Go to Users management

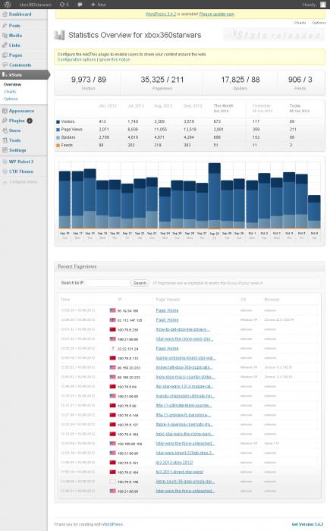14,130
